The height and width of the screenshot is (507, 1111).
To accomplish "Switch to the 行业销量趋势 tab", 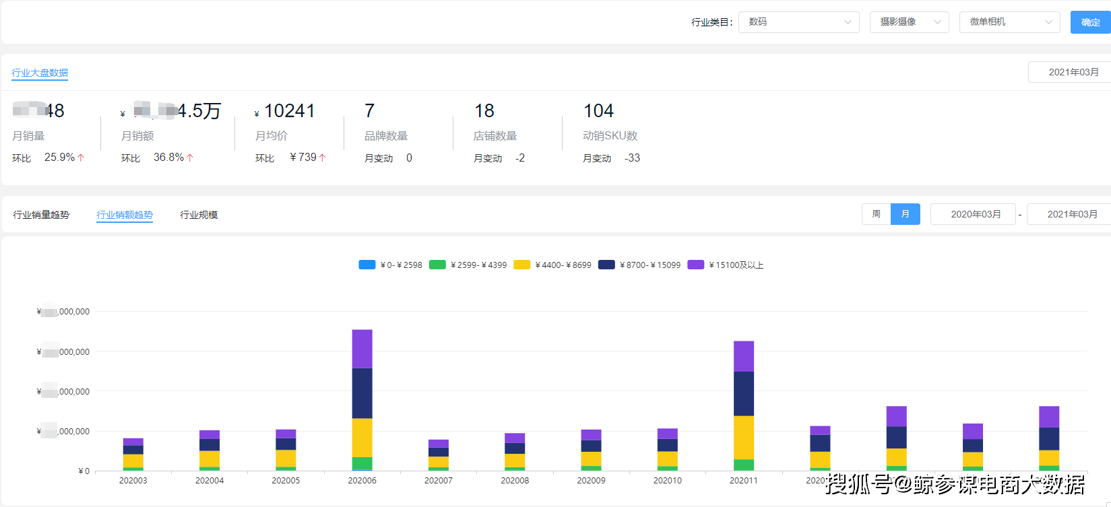I will (41, 215).
